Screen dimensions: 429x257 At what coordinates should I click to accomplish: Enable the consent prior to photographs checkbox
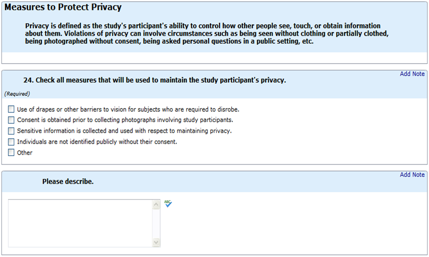click(11, 120)
